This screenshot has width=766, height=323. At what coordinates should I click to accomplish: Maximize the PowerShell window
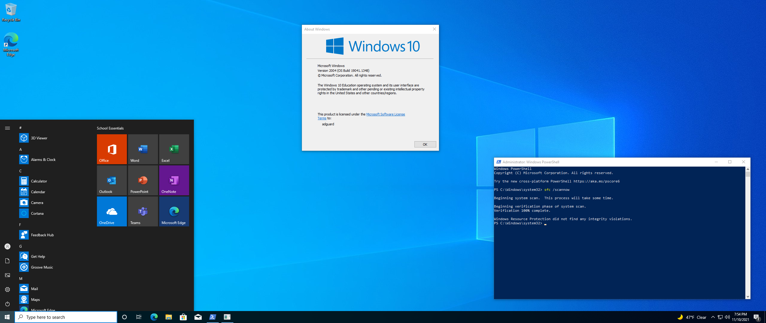(730, 162)
